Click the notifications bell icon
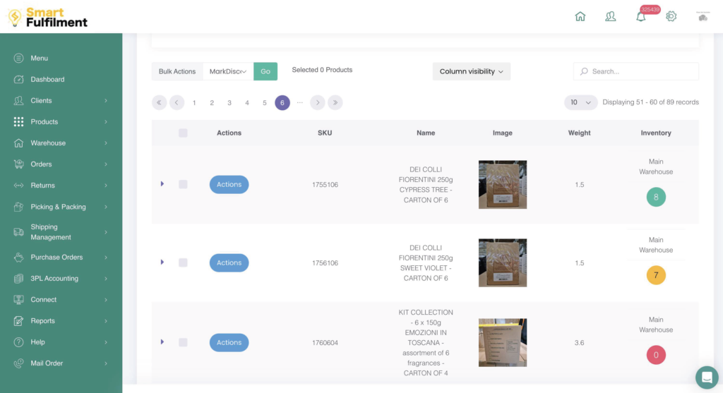723x393 pixels. click(641, 17)
